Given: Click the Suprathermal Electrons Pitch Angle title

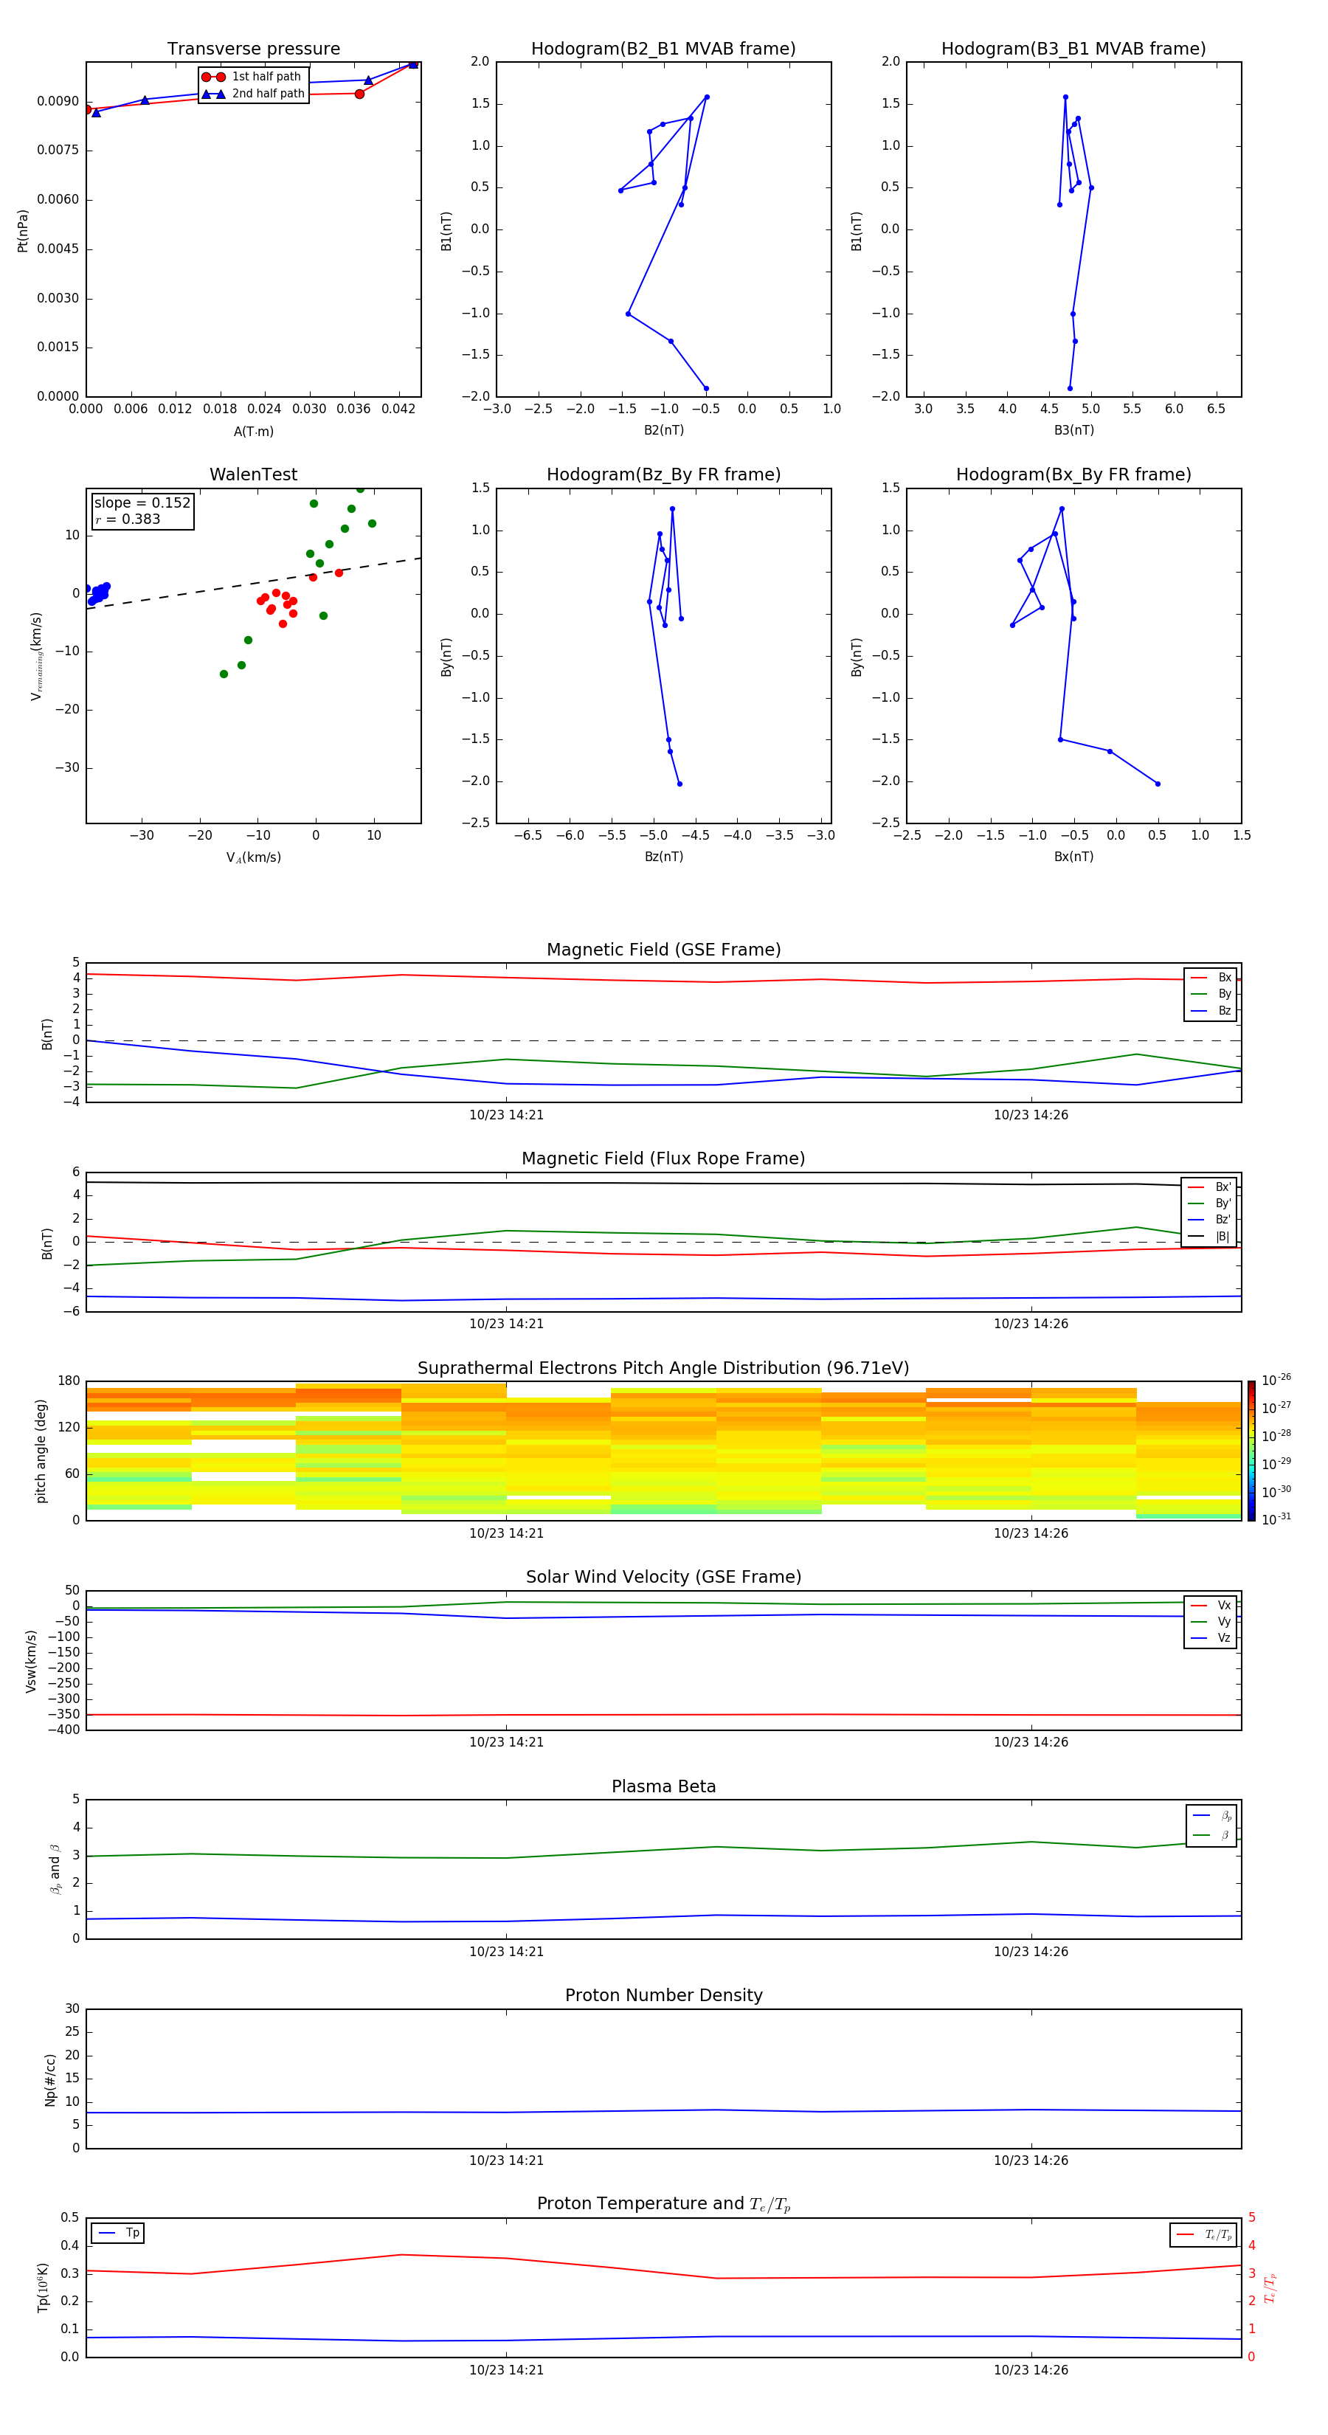Looking at the screenshot, I should (663, 1369).
